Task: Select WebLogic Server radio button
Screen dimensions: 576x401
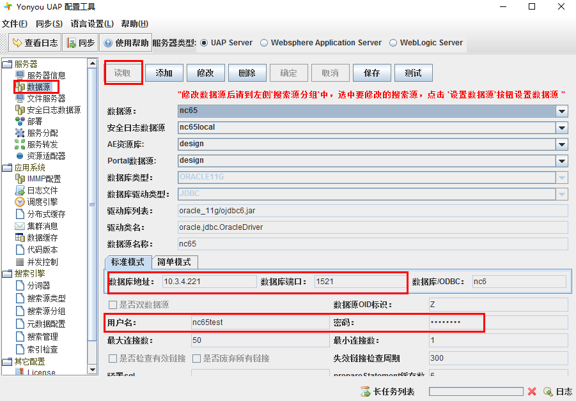Action: coord(393,43)
